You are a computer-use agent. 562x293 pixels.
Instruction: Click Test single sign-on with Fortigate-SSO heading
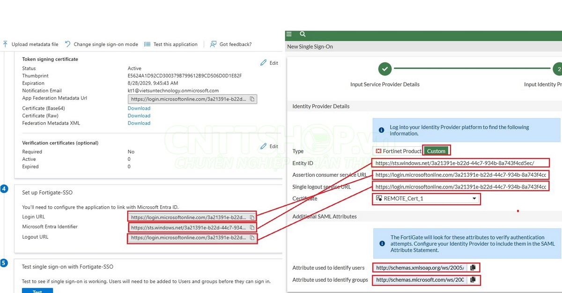point(67,267)
